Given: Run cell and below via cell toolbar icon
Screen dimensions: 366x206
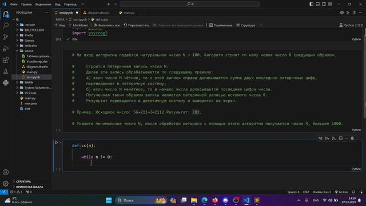Looking at the screenshot, I should [x=334, y=138].
